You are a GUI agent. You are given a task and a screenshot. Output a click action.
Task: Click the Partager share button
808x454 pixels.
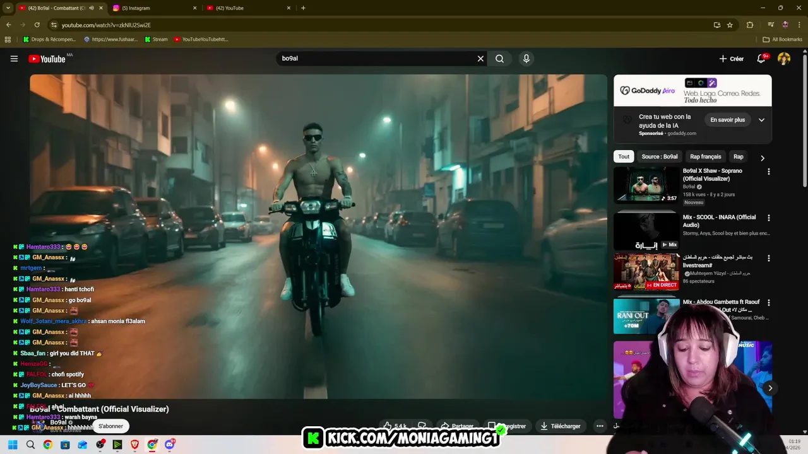tap(456, 426)
